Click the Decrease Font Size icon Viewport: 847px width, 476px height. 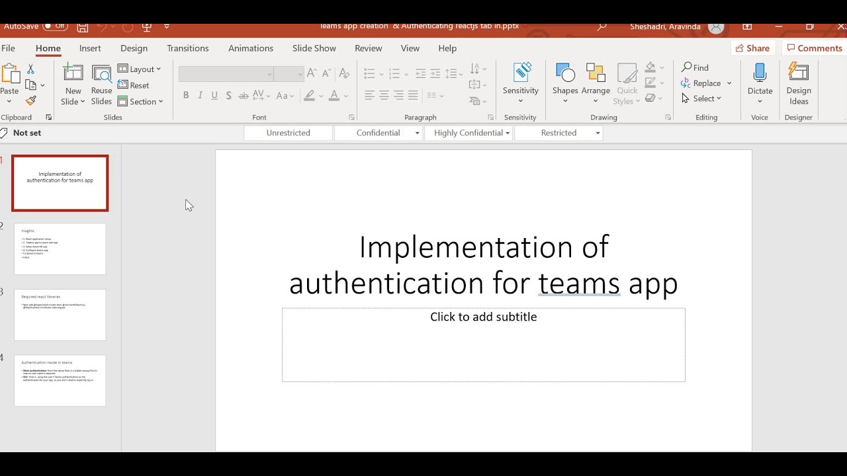click(x=326, y=73)
